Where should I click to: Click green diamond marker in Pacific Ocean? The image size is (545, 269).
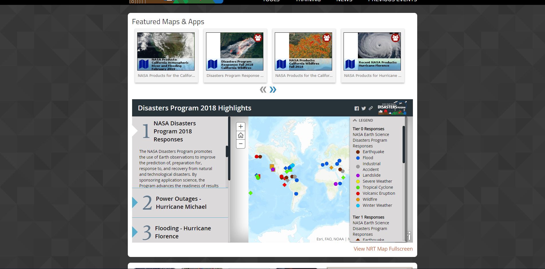point(250,193)
